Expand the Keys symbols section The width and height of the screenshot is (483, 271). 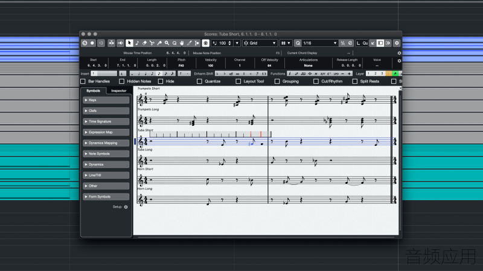click(106, 100)
